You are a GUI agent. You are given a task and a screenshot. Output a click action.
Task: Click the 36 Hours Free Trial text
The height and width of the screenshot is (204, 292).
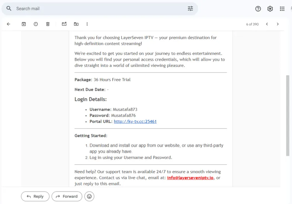112,80
